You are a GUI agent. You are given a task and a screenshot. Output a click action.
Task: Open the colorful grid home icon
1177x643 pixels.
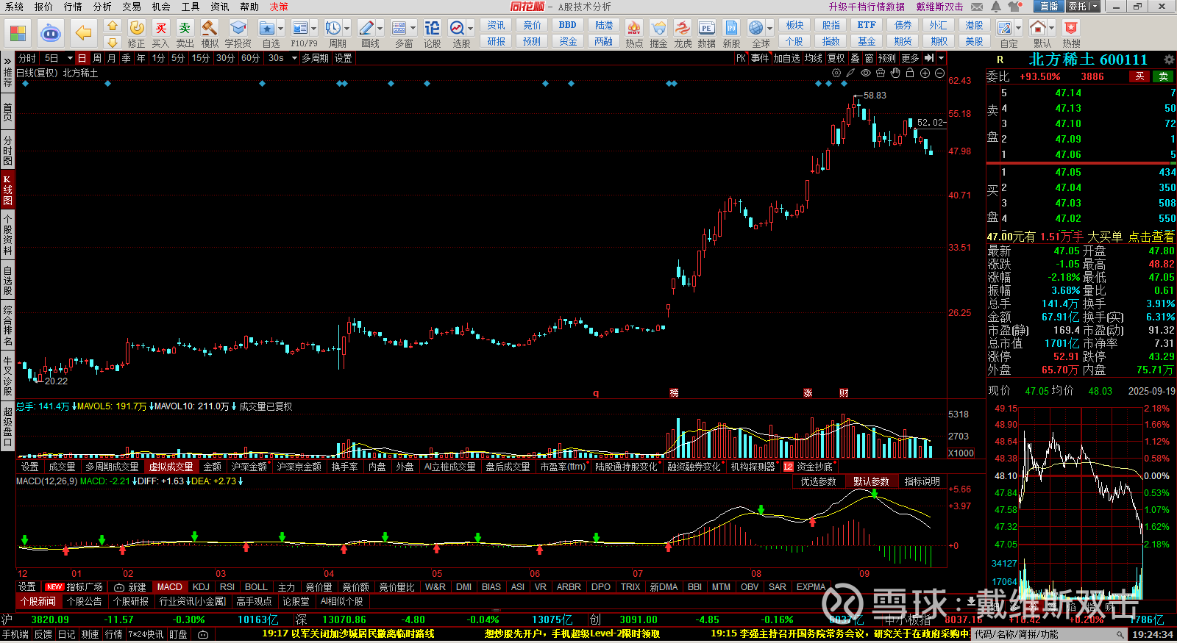[18, 33]
